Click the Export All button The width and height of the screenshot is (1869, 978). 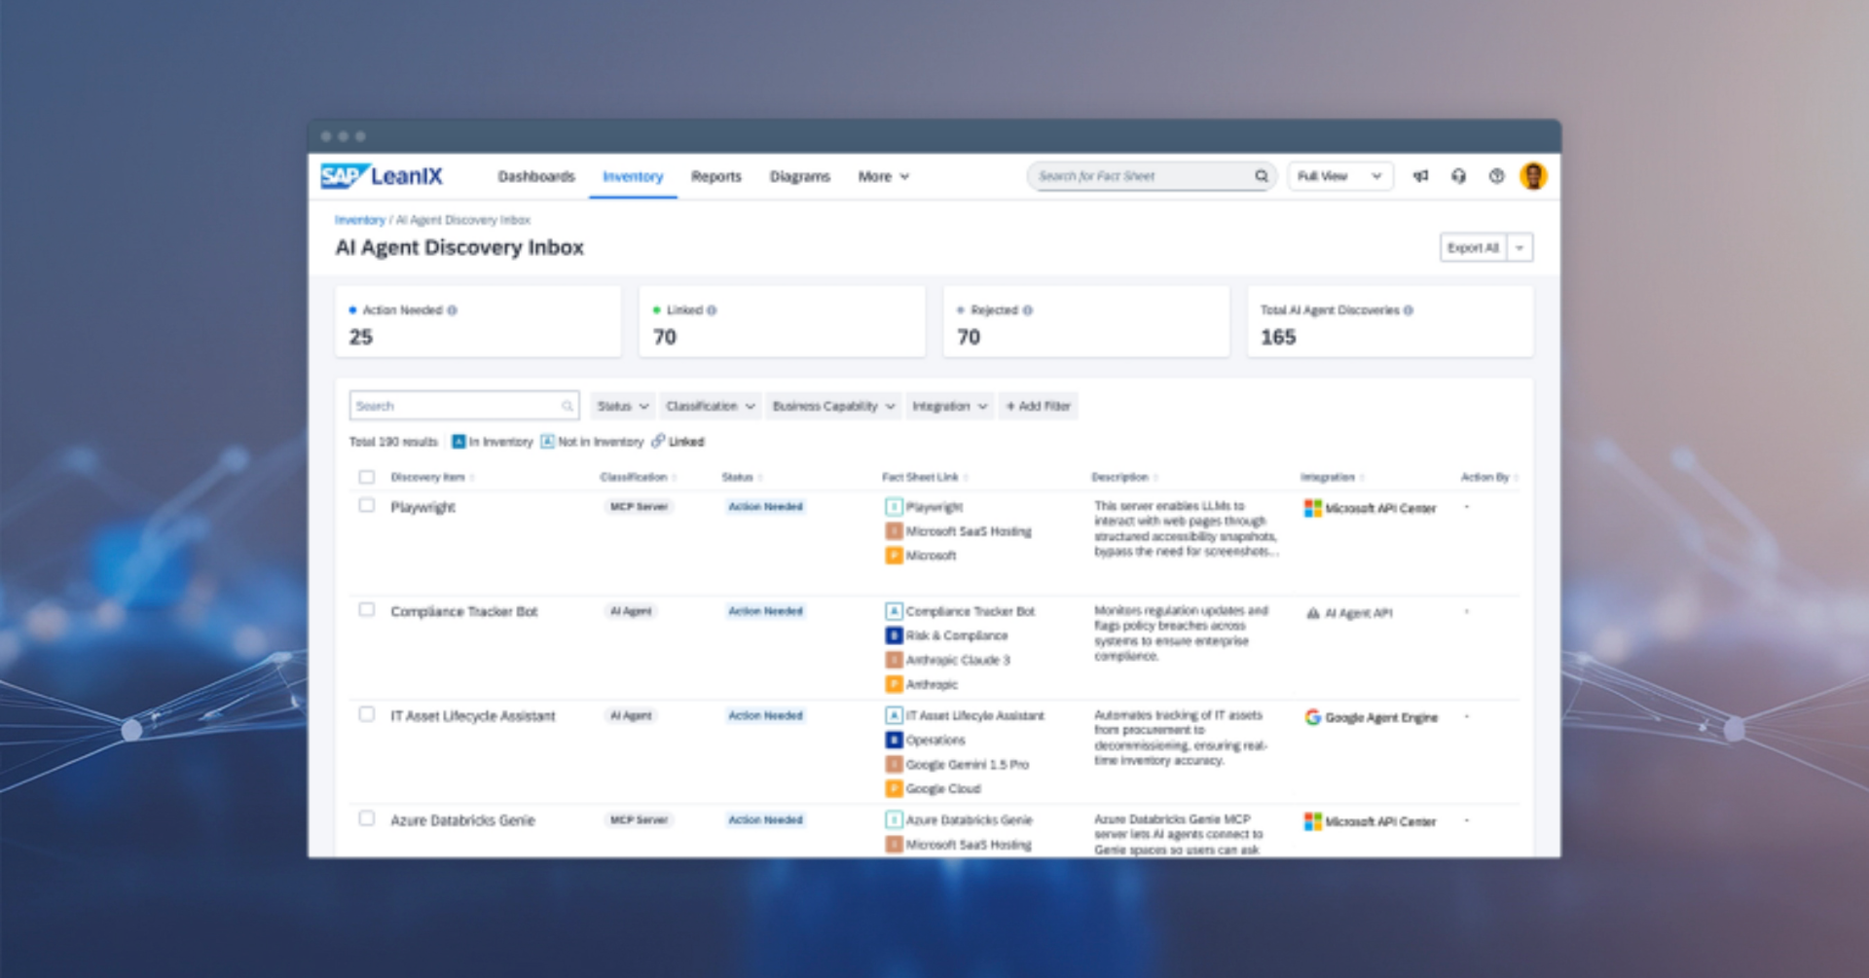click(1473, 247)
